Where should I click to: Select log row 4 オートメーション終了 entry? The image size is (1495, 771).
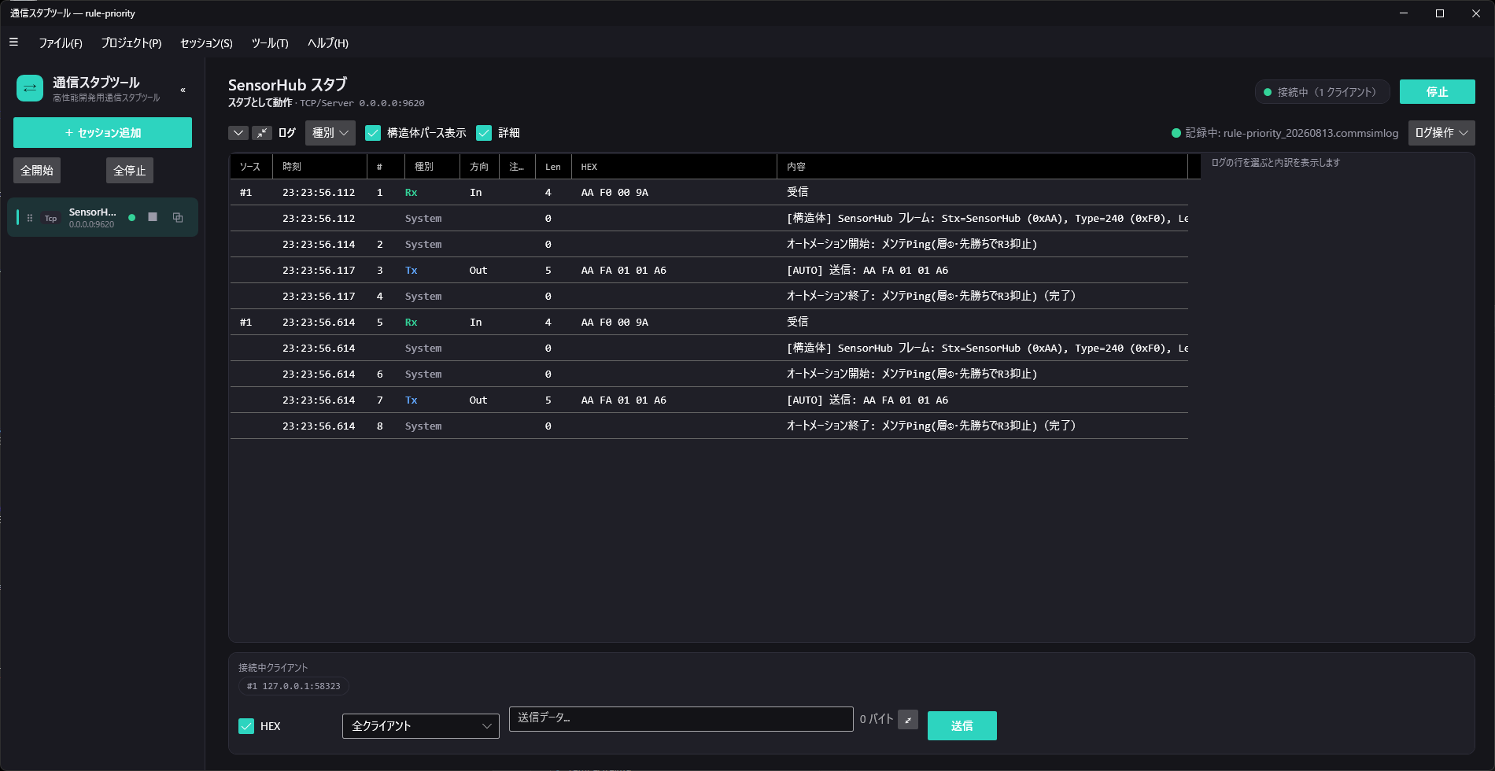[x=709, y=296]
